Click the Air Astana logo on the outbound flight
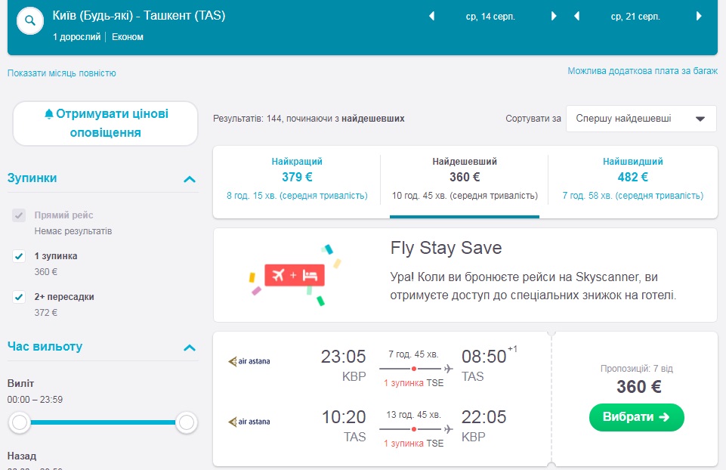Viewport: 726px width, 470px height. pos(249,361)
